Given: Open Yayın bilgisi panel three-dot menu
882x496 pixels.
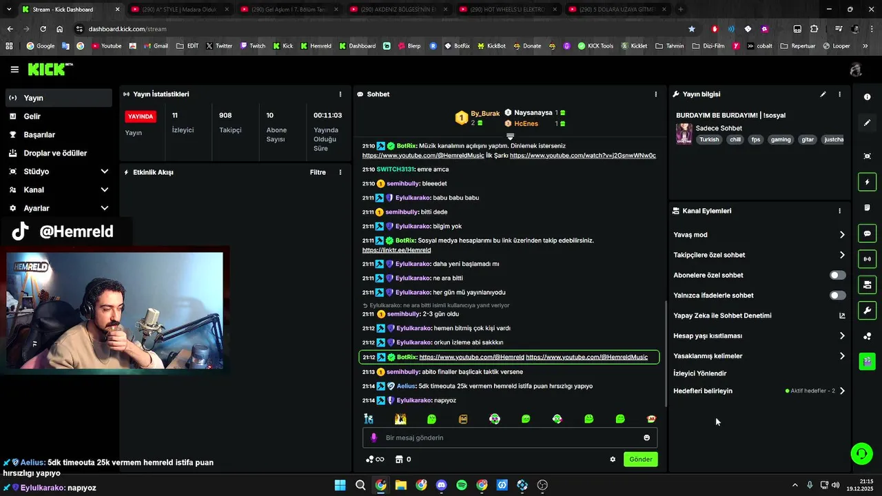Looking at the screenshot, I should point(839,94).
